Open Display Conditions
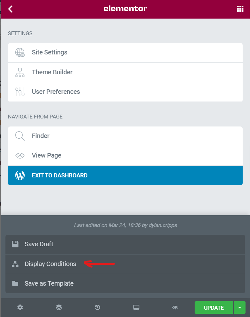This screenshot has height=317, width=250. [125, 264]
